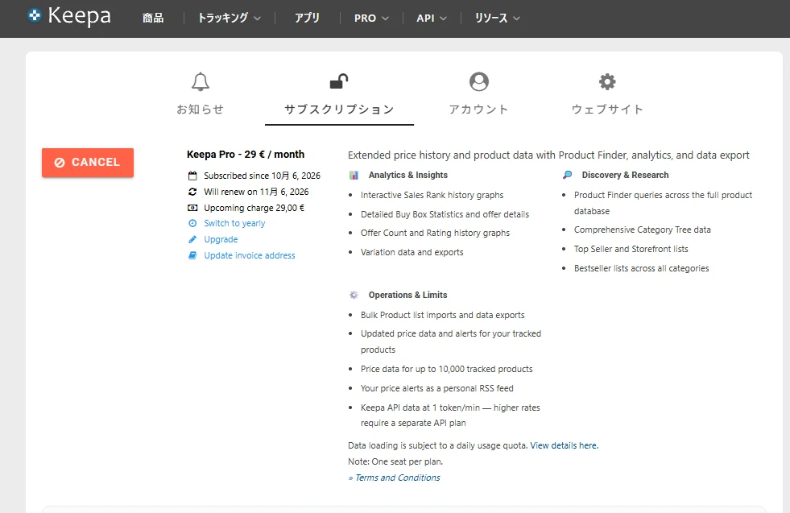Click the book icon beside Update invoice address
This screenshot has height=513, width=790.
pos(192,255)
